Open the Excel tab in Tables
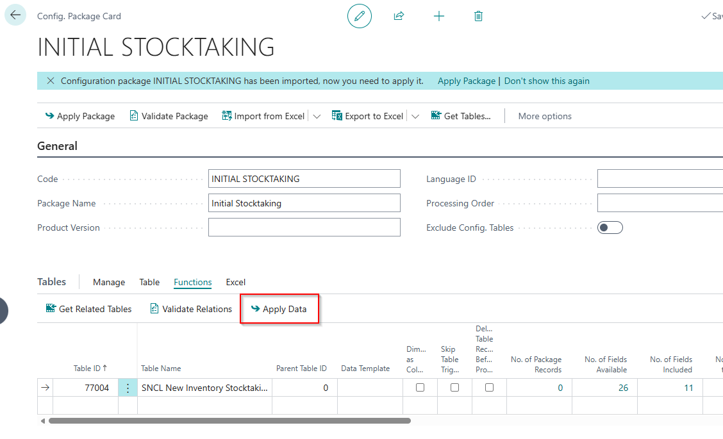 pos(236,282)
